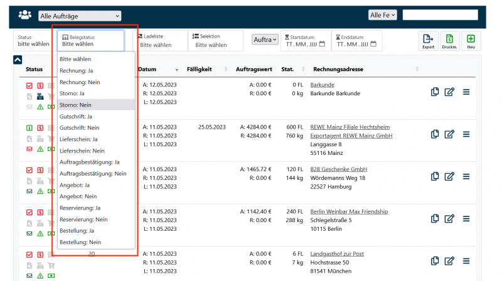This screenshot has height=281, width=502.
Task: Create a new order with Neu button
Action: pos(471,41)
